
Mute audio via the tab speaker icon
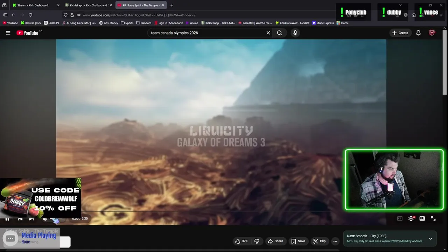[124, 5]
